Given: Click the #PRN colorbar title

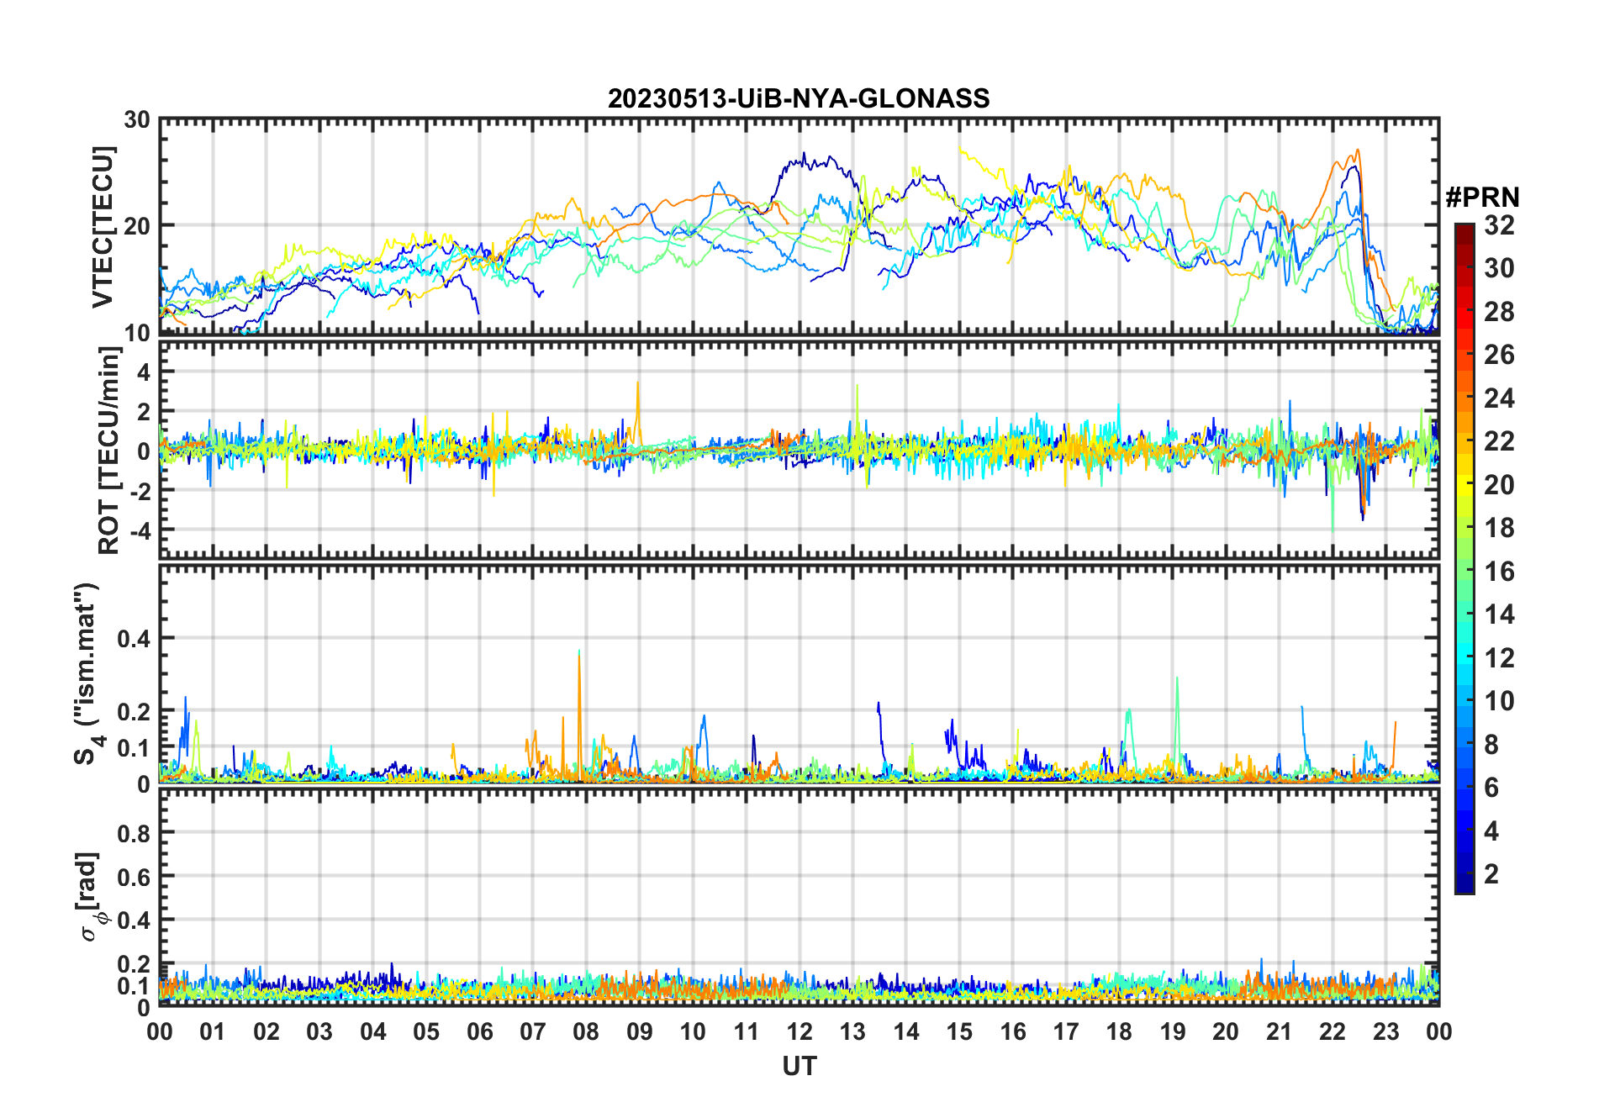Looking at the screenshot, I should 1482,197.
